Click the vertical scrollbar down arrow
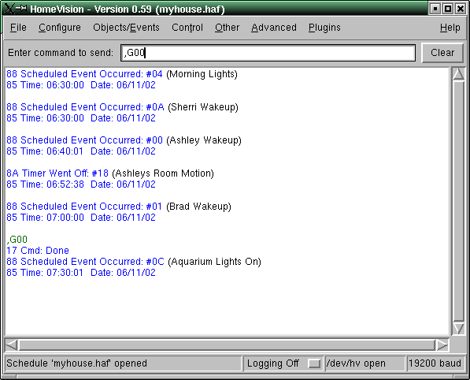 click(458, 329)
